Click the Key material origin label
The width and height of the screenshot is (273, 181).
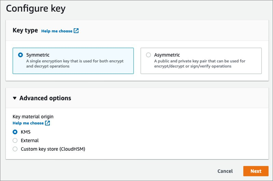[33, 116]
